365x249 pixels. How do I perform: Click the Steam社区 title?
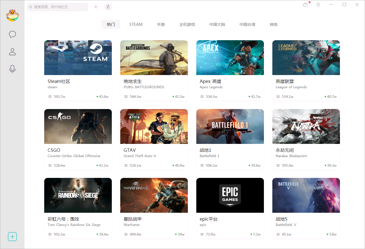point(59,81)
